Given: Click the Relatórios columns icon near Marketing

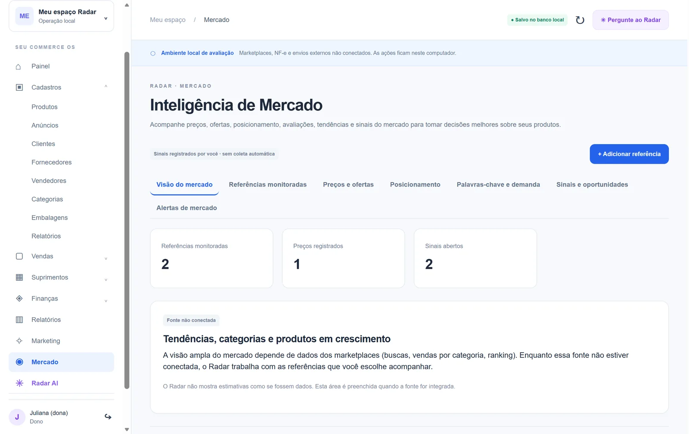Looking at the screenshot, I should pos(19,319).
